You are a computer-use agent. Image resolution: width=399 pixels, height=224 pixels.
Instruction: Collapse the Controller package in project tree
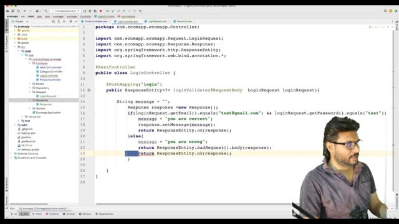tap(30, 63)
